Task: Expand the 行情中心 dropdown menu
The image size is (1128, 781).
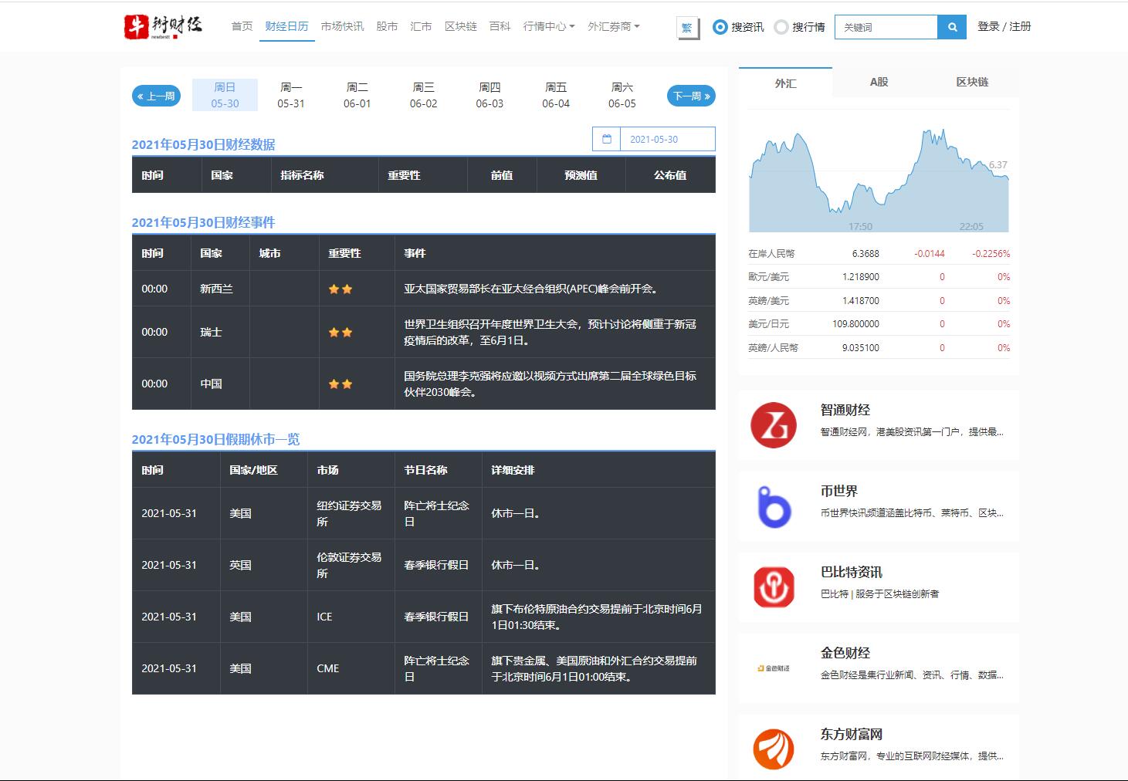Action: [548, 26]
